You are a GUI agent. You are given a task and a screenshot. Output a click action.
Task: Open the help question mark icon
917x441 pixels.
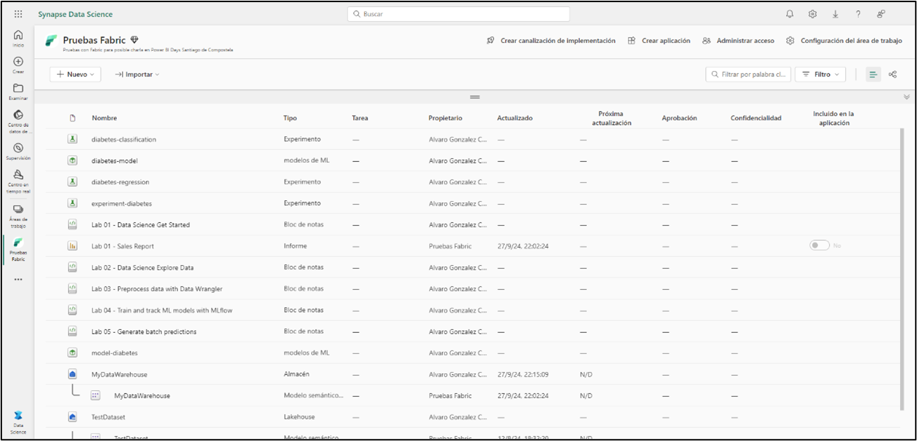pos(858,14)
